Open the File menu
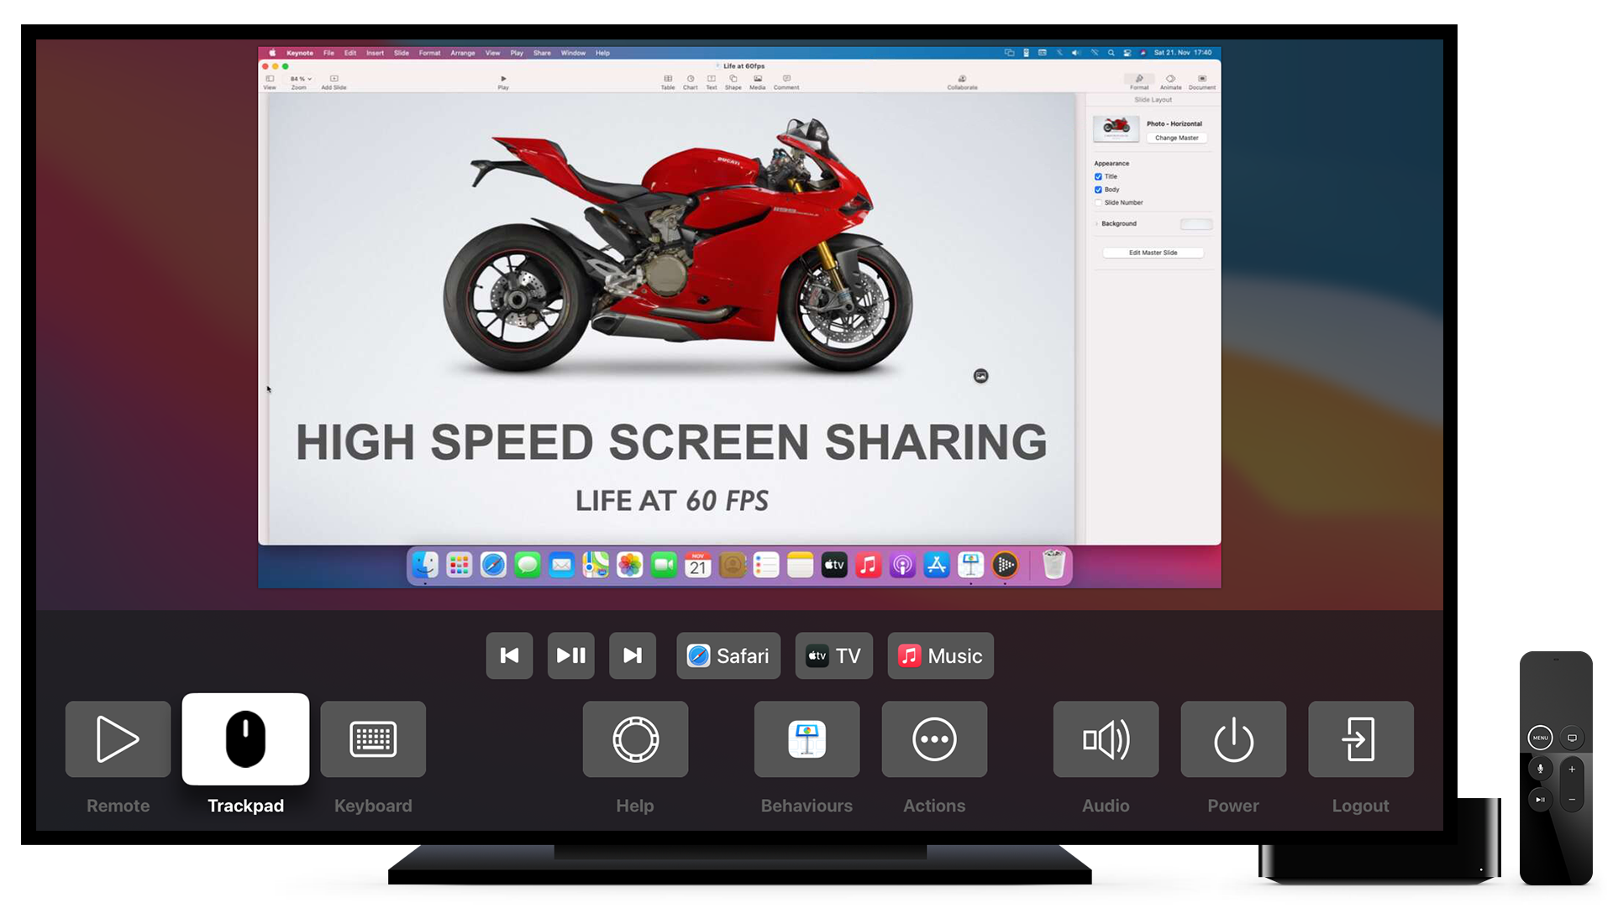The height and width of the screenshot is (908, 1613). [328, 53]
